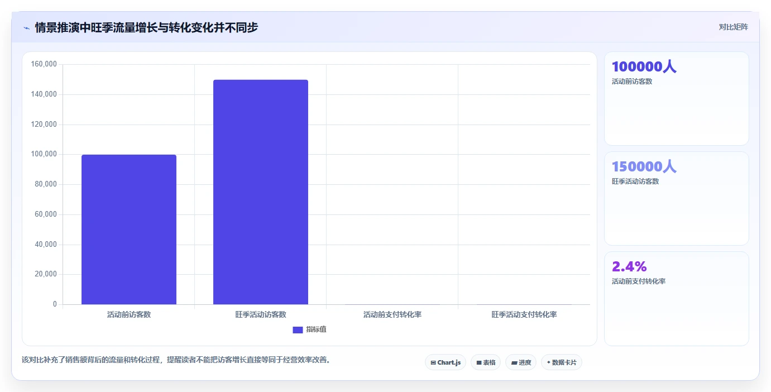Click the footnote text starting 该对比补充了销售额
This screenshot has height=392, width=771.
pos(178,360)
